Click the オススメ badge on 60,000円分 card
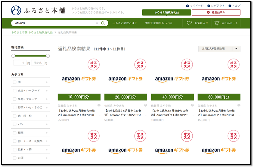254x168 pixels. click(234, 65)
